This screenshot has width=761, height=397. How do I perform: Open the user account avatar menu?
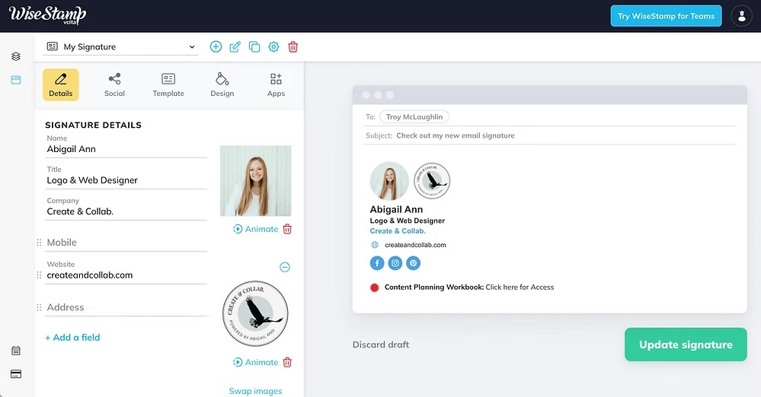(x=741, y=16)
